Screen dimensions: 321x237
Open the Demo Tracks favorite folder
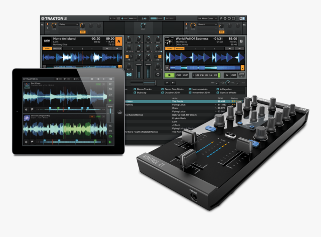pos(143,89)
